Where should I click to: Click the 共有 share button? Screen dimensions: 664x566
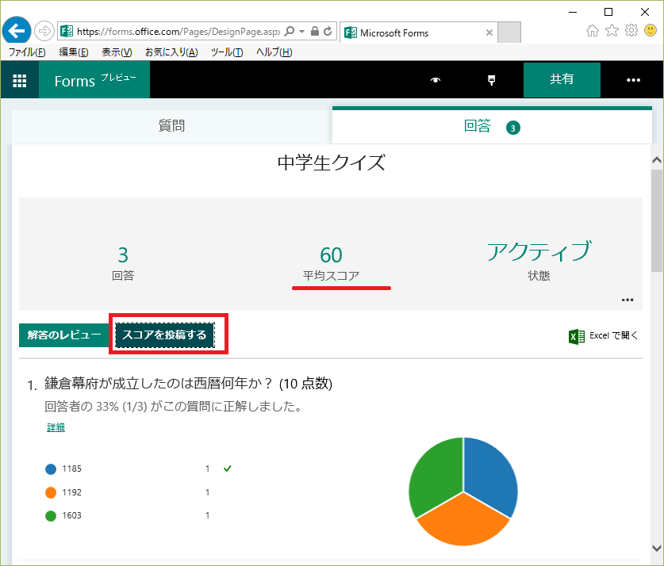(x=562, y=80)
